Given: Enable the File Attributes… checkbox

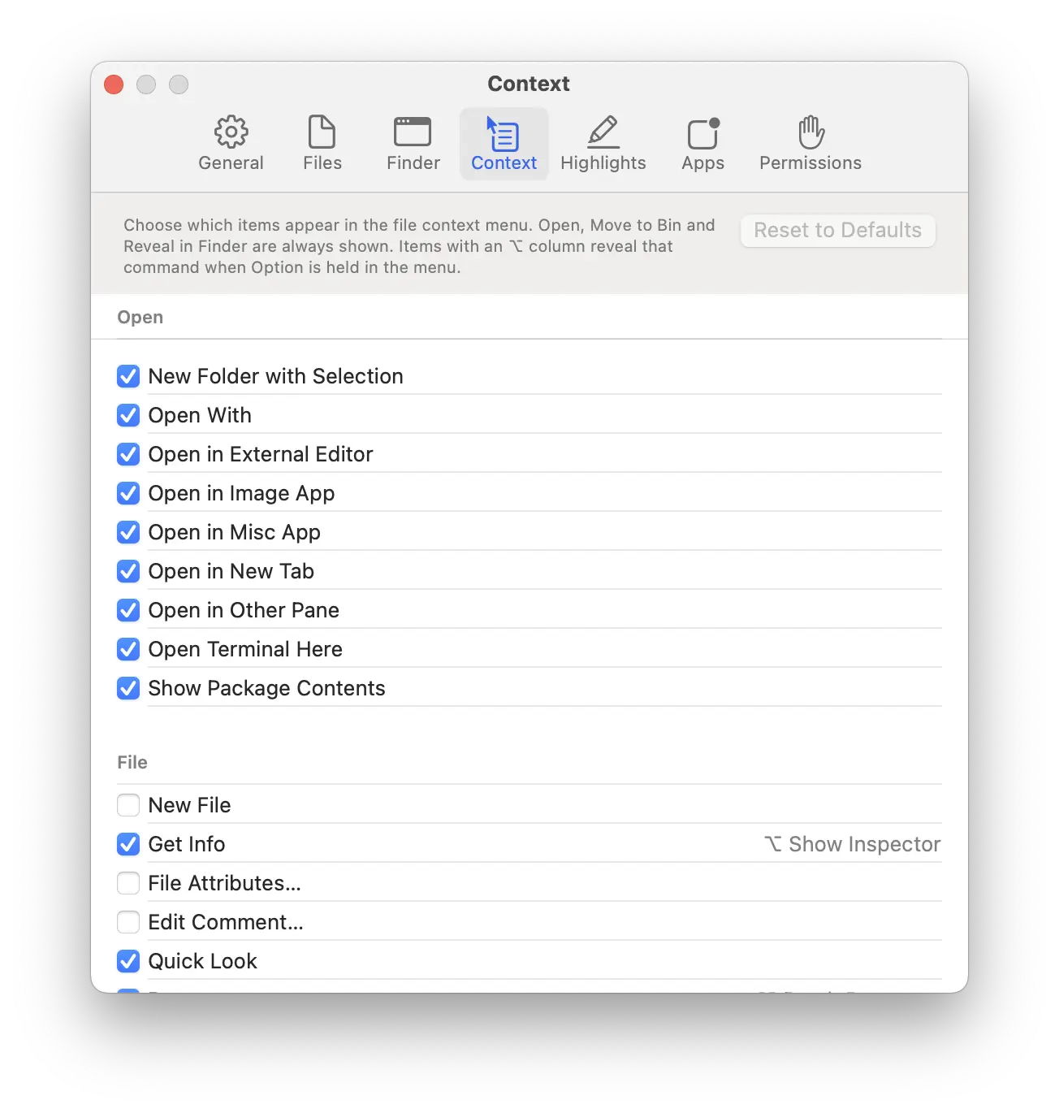Looking at the screenshot, I should (128, 883).
